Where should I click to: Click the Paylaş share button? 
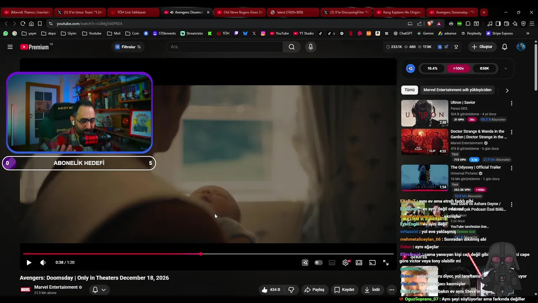tap(314, 290)
